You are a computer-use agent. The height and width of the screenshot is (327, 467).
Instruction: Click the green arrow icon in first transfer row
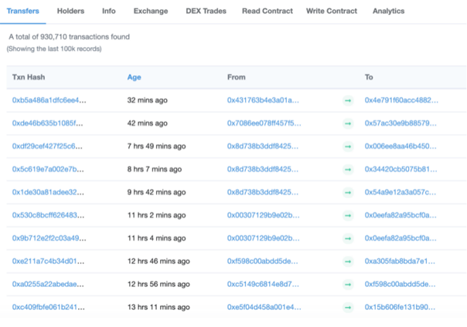point(348,100)
